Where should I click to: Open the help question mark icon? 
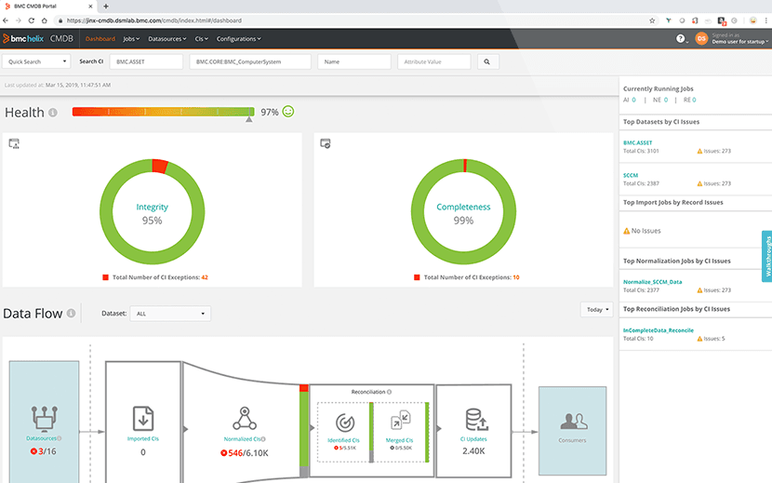(x=680, y=38)
